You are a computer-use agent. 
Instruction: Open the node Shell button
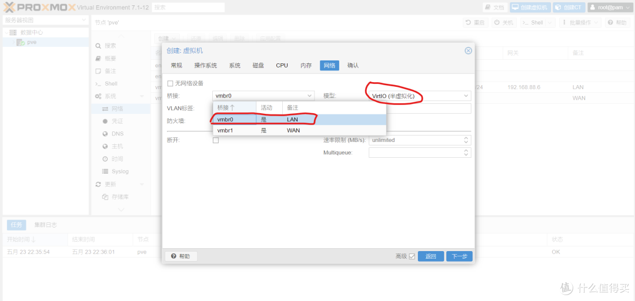pyautogui.click(x=533, y=23)
